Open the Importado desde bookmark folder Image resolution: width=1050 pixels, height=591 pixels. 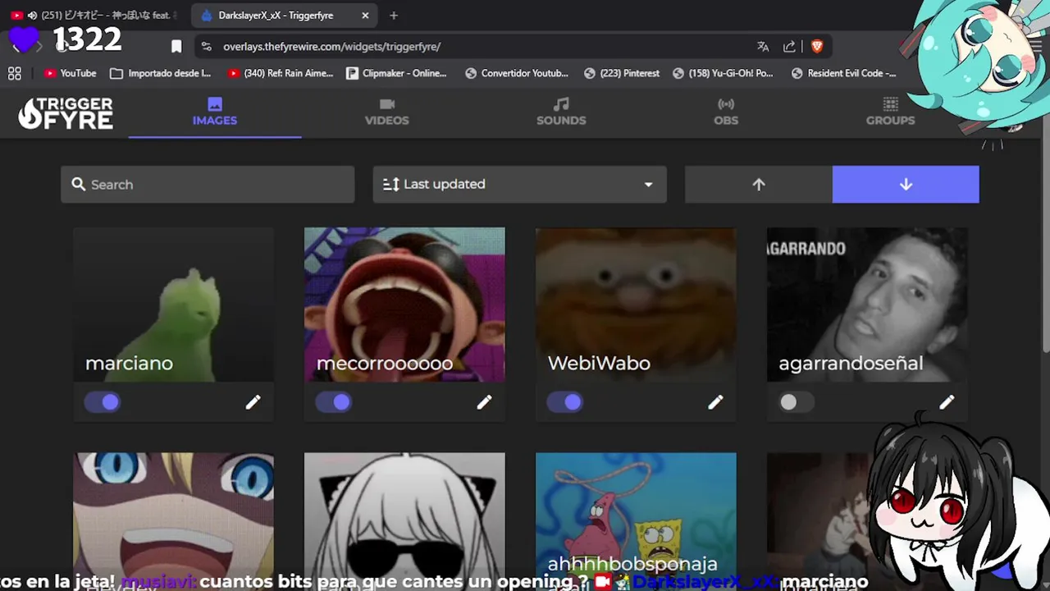click(x=161, y=73)
